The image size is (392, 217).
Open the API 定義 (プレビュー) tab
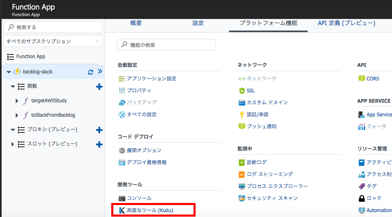coord(347,23)
